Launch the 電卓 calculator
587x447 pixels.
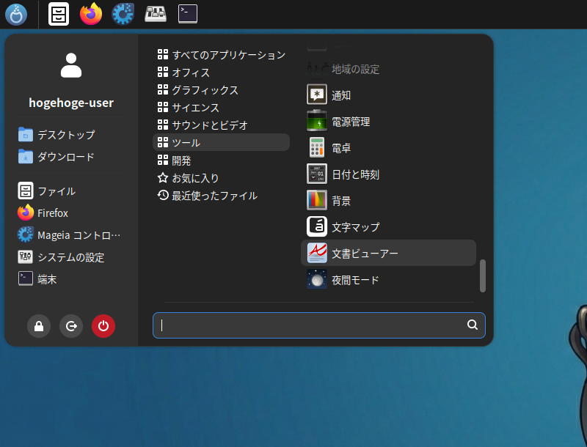389,147
